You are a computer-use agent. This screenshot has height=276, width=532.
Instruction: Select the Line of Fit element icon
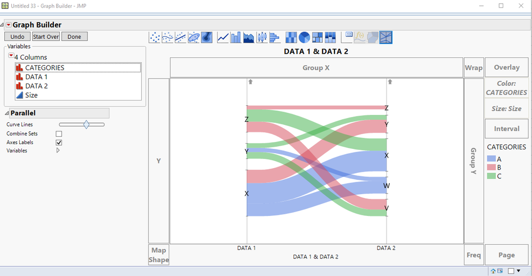pyautogui.click(x=181, y=37)
